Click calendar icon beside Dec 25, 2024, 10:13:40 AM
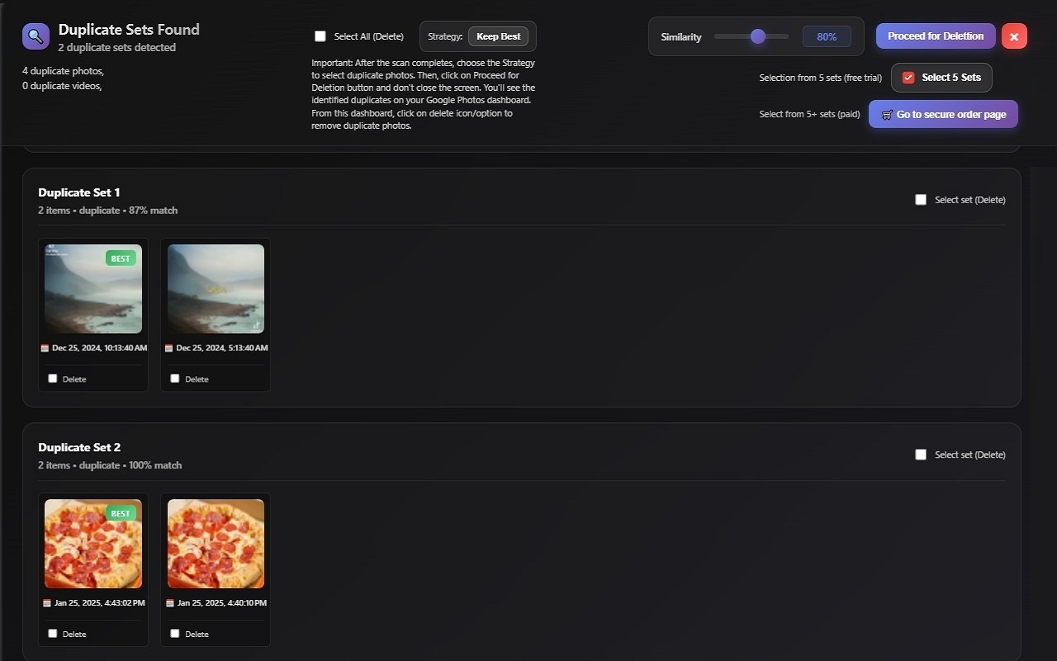The width and height of the screenshot is (1057, 661). (x=45, y=349)
